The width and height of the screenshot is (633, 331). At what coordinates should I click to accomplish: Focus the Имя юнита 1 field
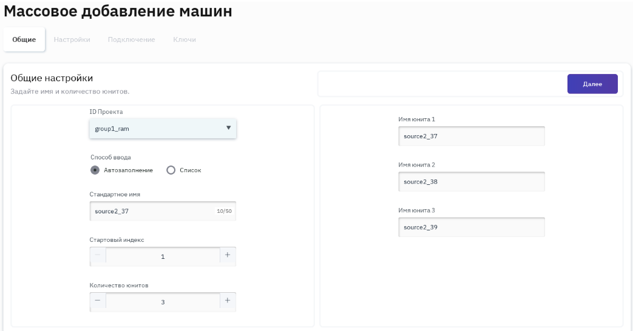pyautogui.click(x=471, y=136)
